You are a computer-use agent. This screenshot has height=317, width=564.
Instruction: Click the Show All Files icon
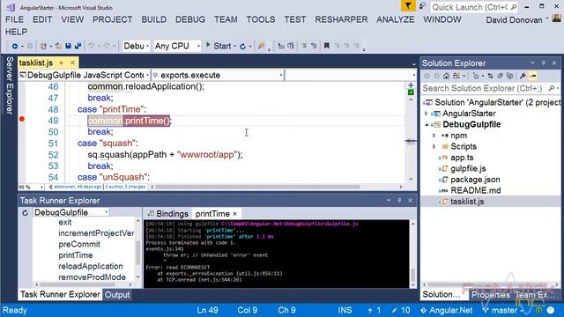point(509,76)
